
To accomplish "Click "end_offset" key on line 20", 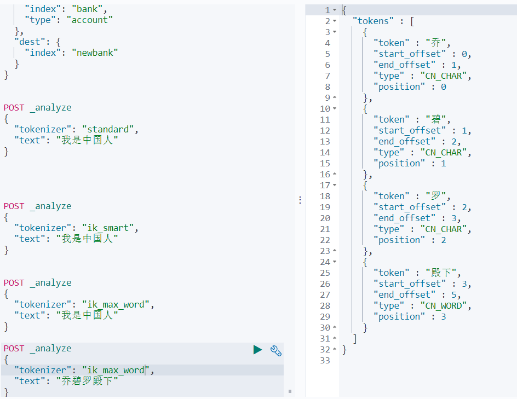I will pyautogui.click(x=404, y=218).
